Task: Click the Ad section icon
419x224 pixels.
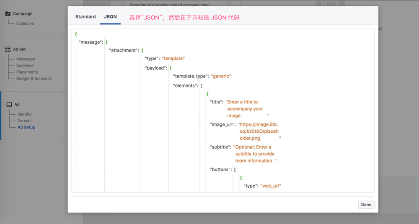Action: pyautogui.click(x=9, y=104)
